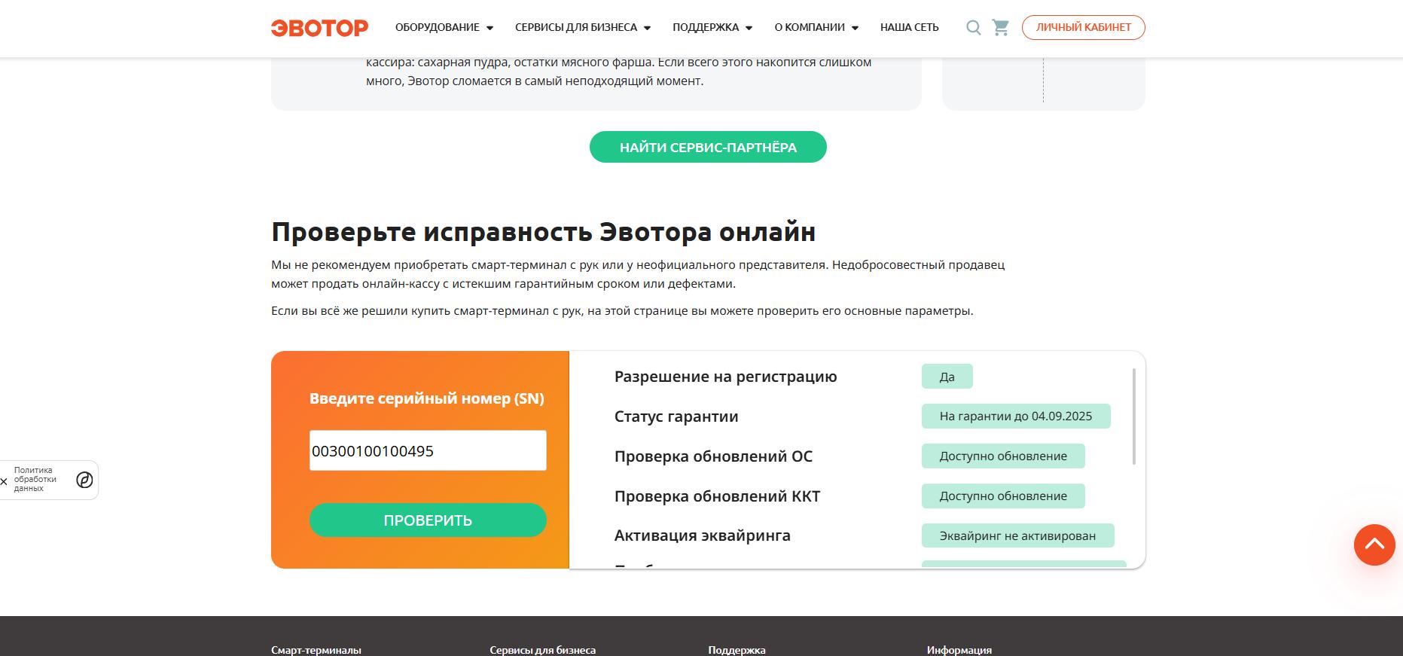
Task: Expand the Поддержка dropdown menu
Action: click(x=712, y=27)
